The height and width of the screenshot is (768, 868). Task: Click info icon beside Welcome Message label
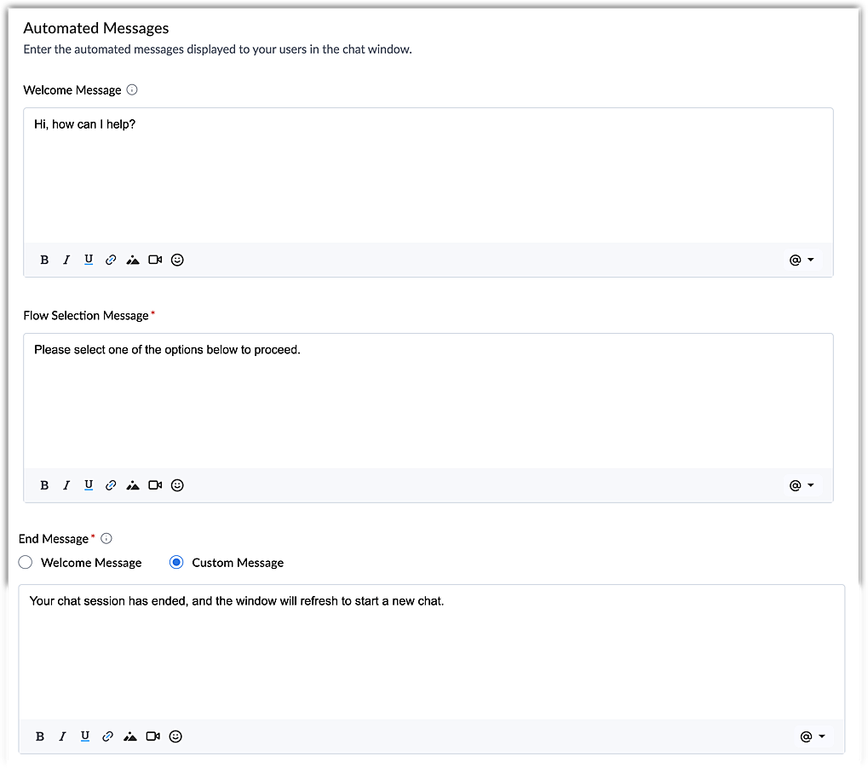tap(132, 89)
